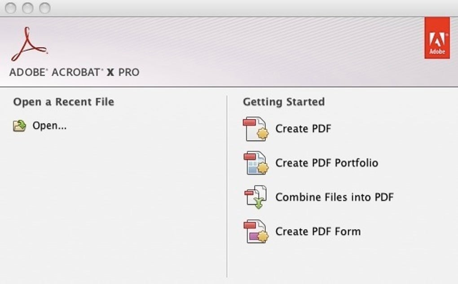458x284 pixels.
Task: Click the Open a Recent File heading
Action: (63, 102)
